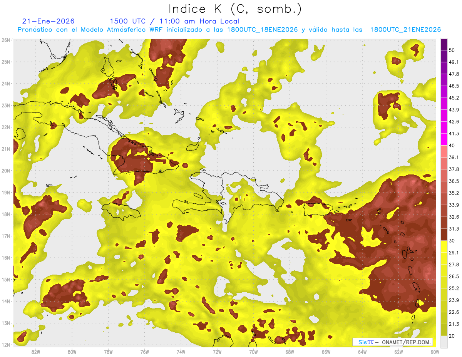Click the '25N' latitude axis label
Image resolution: width=462 pixels, height=357 pixels.
click(x=6, y=62)
